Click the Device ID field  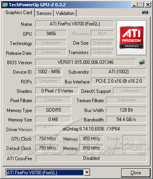(x=49, y=72)
